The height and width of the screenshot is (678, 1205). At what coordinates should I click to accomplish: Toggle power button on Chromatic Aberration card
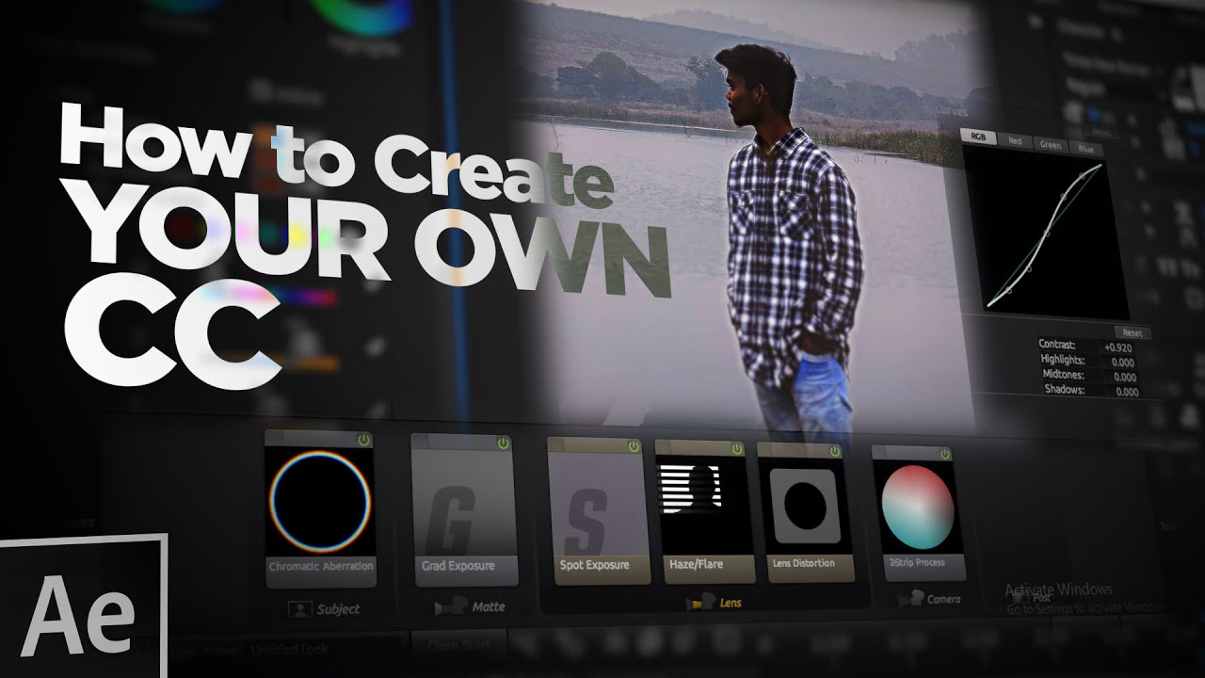(x=363, y=440)
